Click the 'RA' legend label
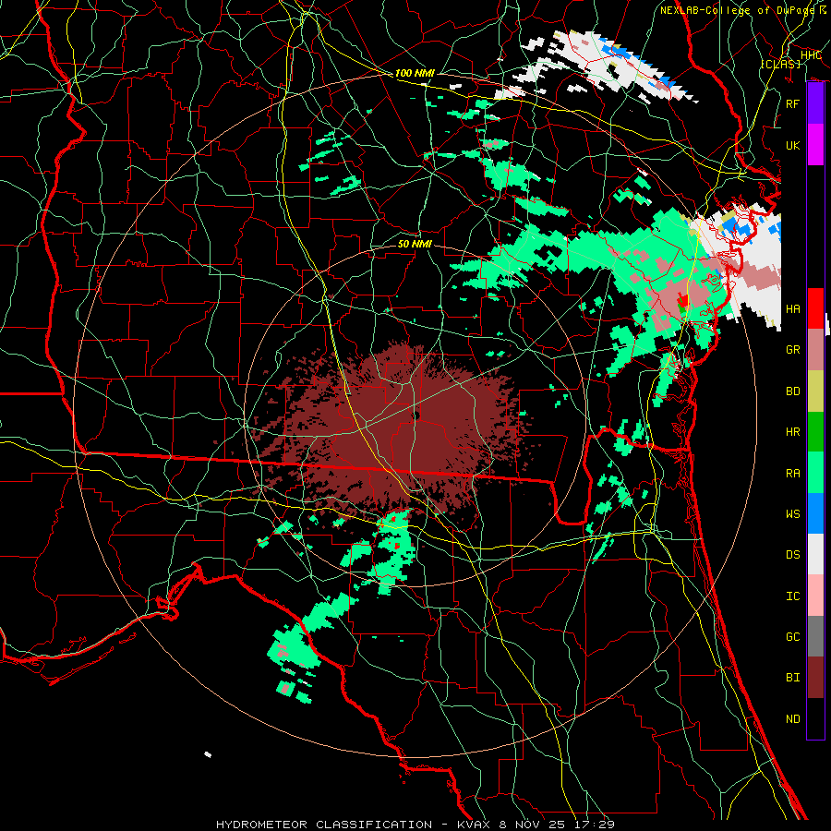 (x=792, y=473)
